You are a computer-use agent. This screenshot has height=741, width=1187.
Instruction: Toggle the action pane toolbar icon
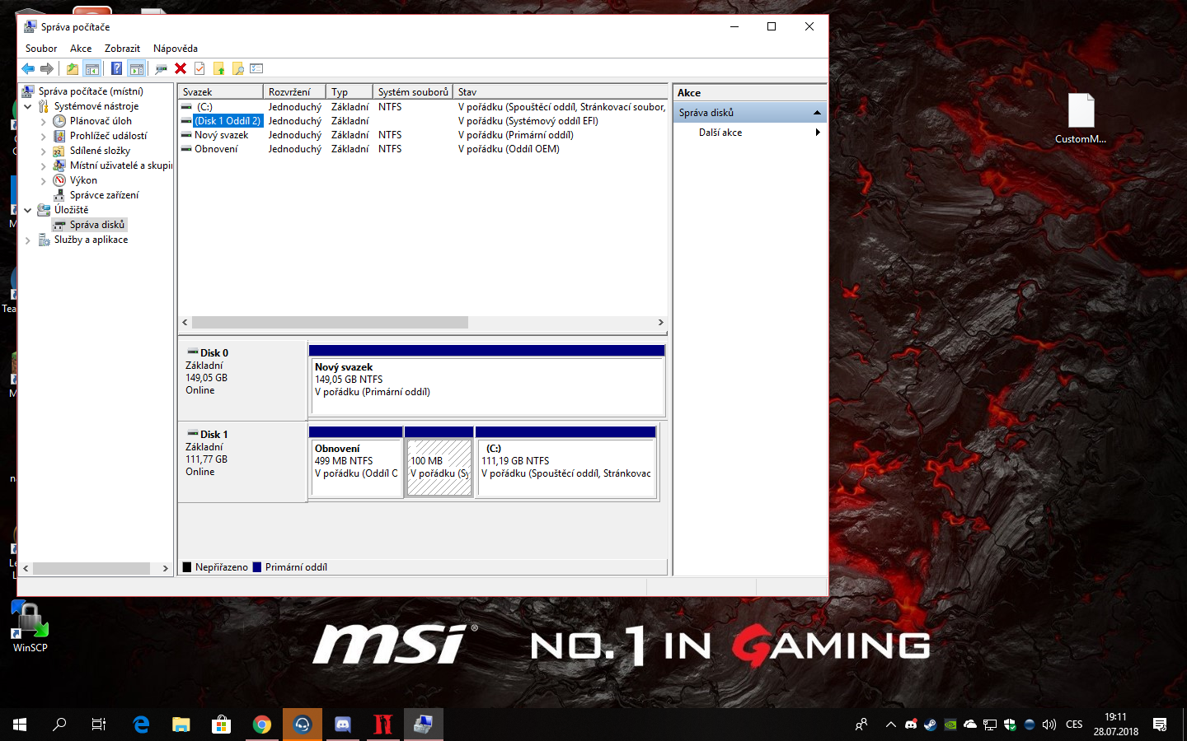(x=137, y=69)
